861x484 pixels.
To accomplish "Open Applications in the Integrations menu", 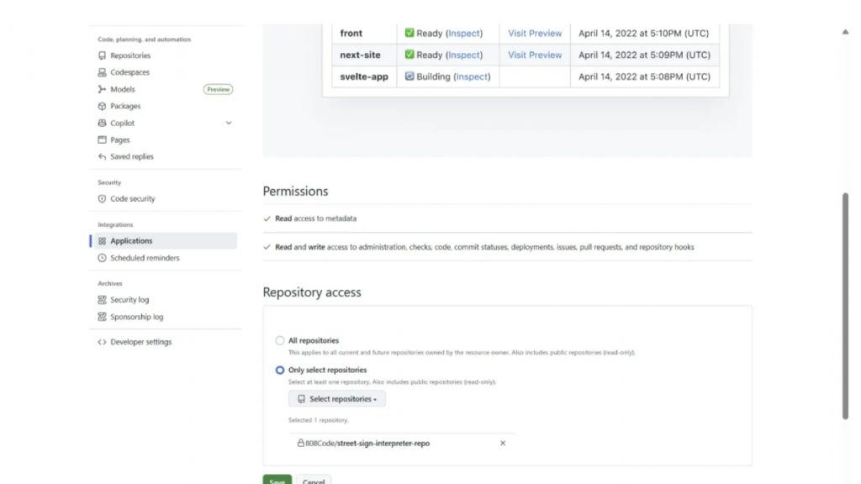I will (x=131, y=241).
